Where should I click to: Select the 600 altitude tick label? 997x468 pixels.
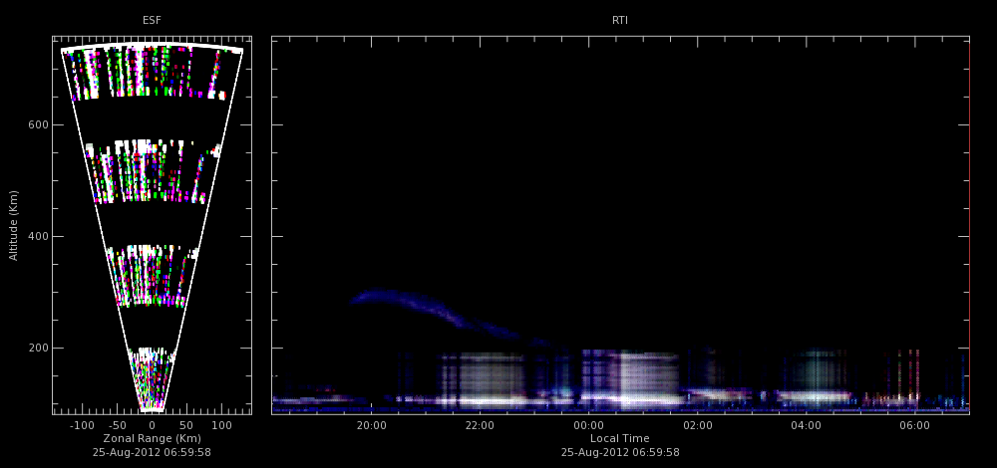(37, 125)
